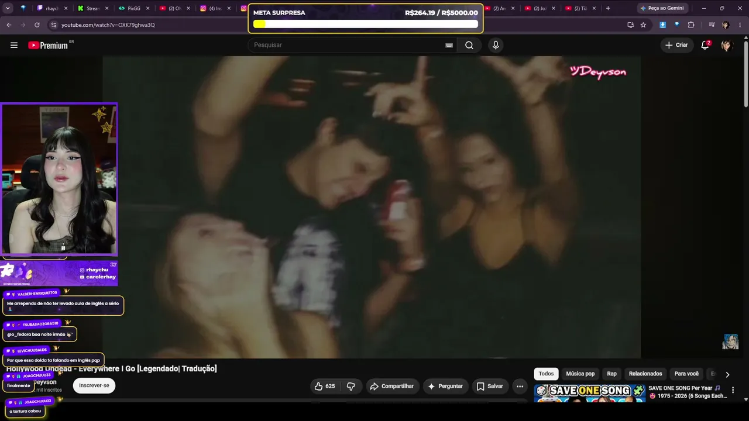Click the search magnifier button
Image resolution: width=749 pixels, height=421 pixels.
[x=469, y=45]
